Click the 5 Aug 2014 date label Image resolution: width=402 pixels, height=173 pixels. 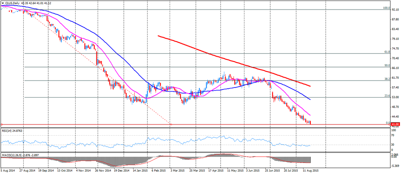tap(8, 170)
